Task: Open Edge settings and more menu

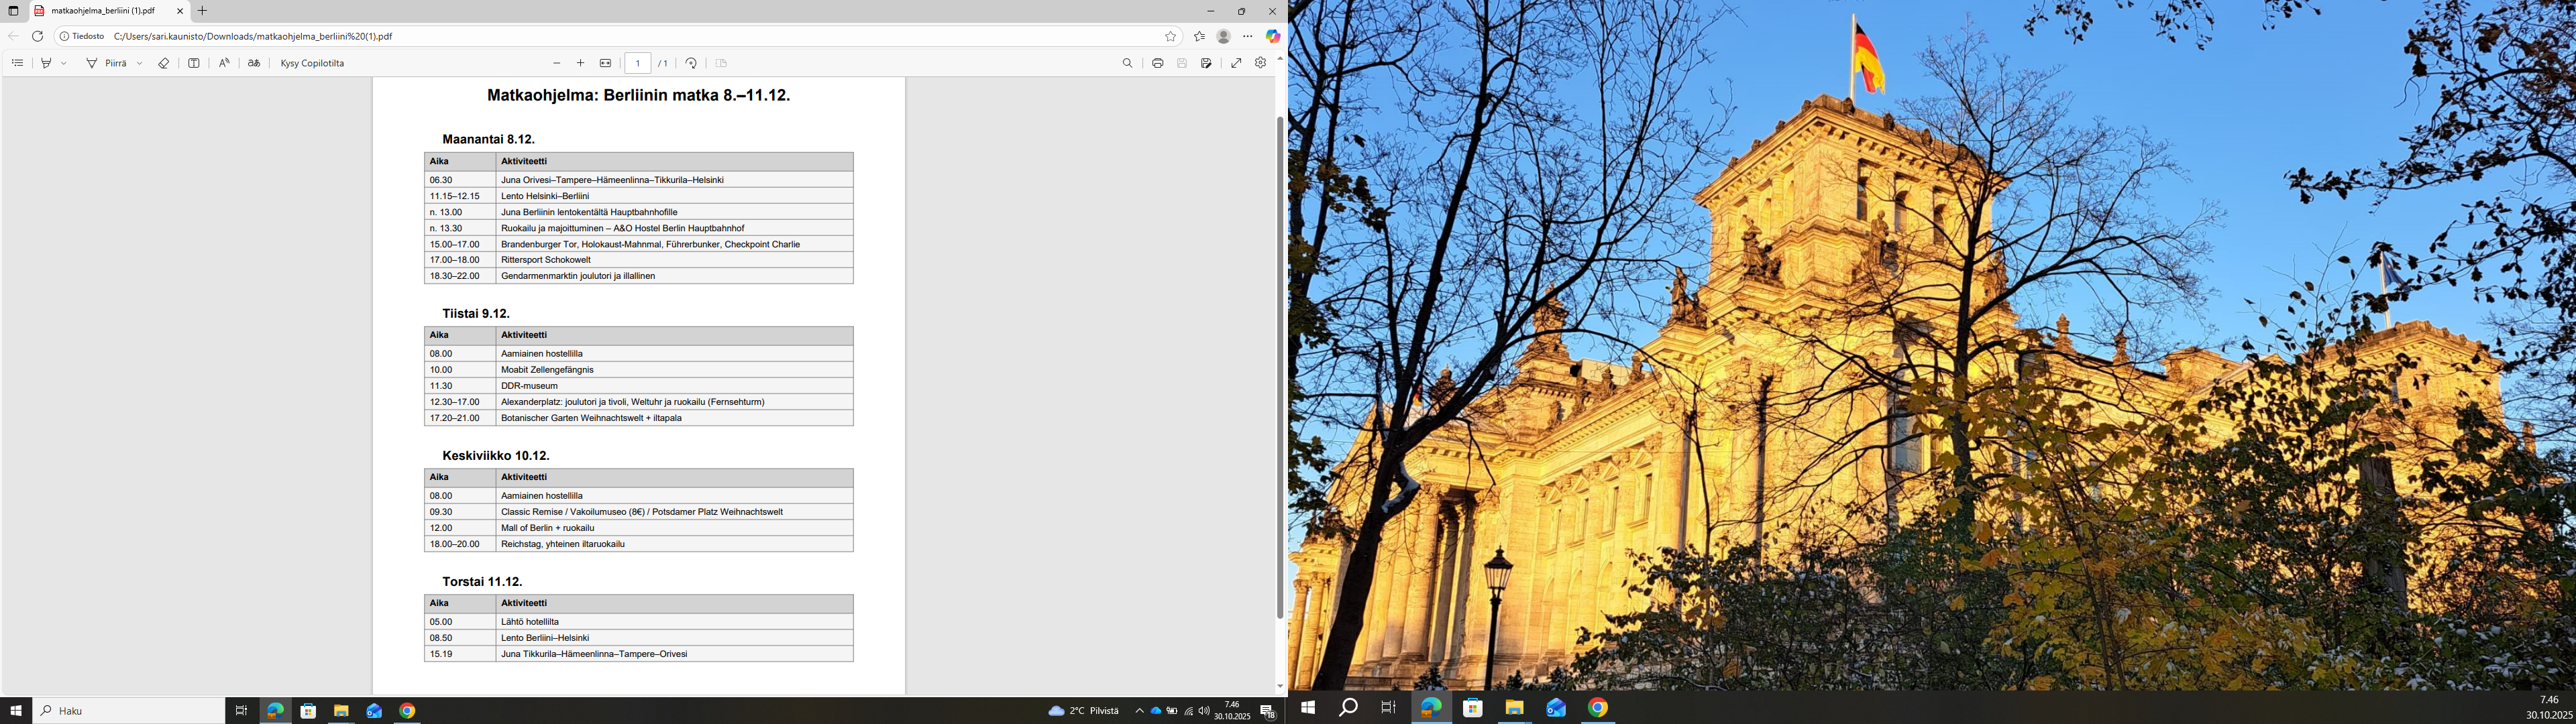Action: 1247,36
